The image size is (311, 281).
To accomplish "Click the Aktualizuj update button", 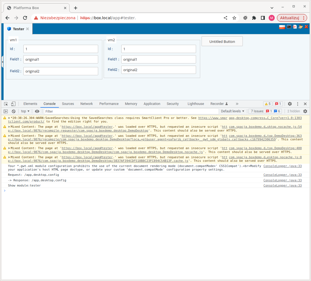I will pyautogui.click(x=291, y=18).
